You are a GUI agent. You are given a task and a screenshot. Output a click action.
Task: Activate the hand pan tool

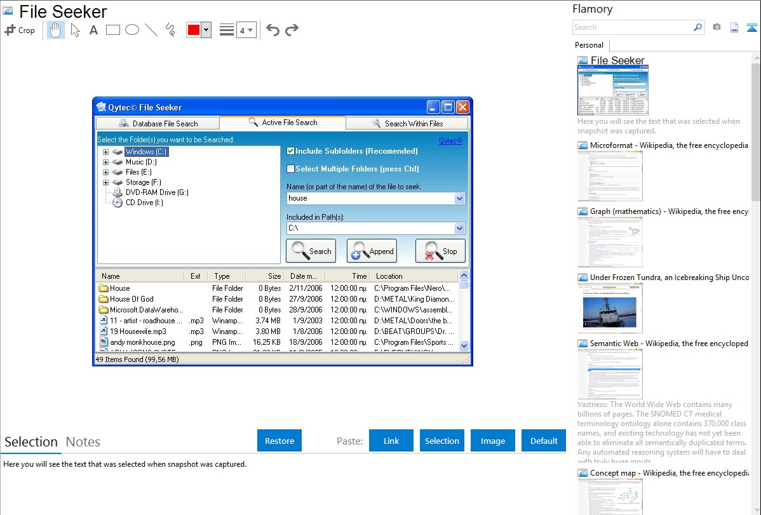pos(55,30)
